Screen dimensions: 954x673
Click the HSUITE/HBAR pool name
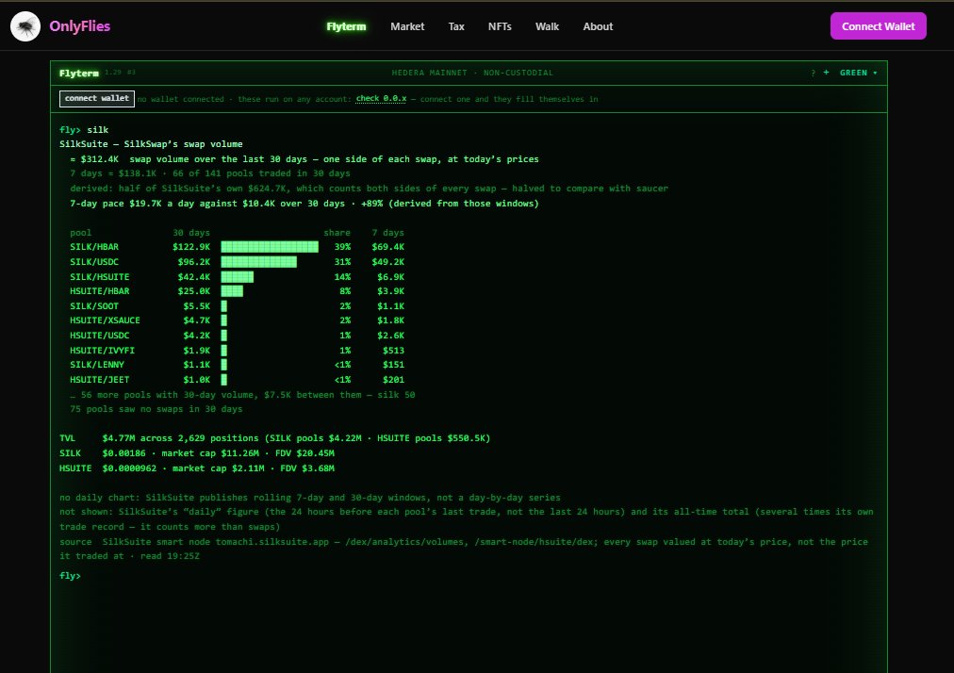pyautogui.click(x=100, y=291)
